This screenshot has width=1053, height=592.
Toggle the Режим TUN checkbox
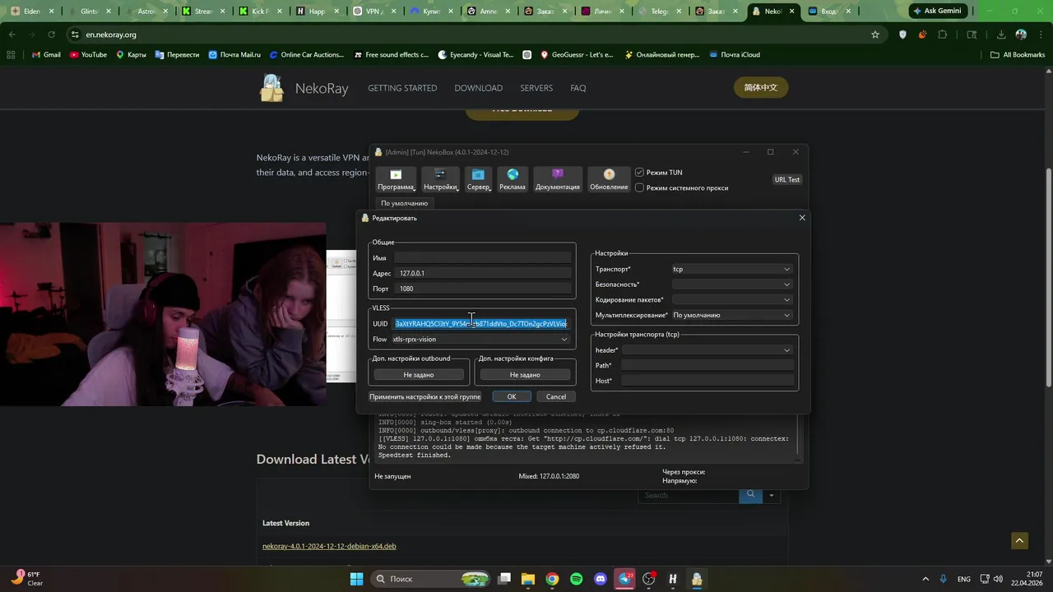[639, 173]
